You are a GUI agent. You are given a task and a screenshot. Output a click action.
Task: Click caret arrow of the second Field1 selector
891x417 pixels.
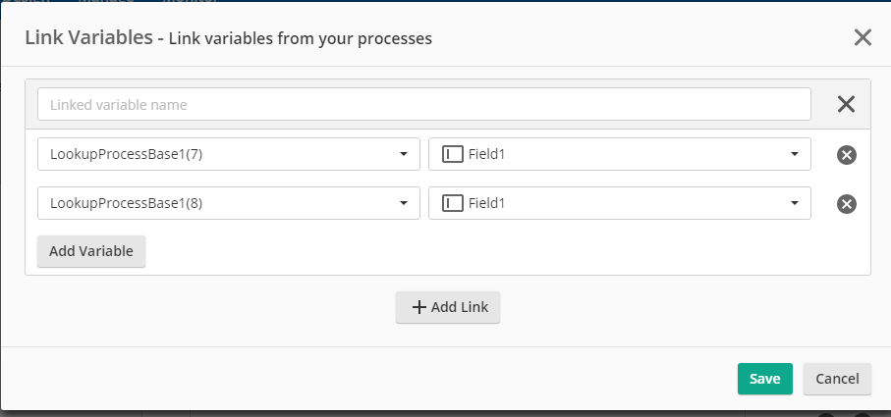click(x=795, y=203)
